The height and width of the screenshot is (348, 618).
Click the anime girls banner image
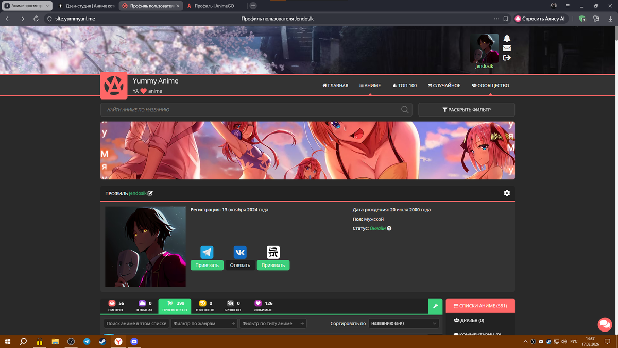[307, 151]
